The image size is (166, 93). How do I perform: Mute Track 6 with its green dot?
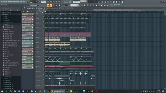point(44,41)
